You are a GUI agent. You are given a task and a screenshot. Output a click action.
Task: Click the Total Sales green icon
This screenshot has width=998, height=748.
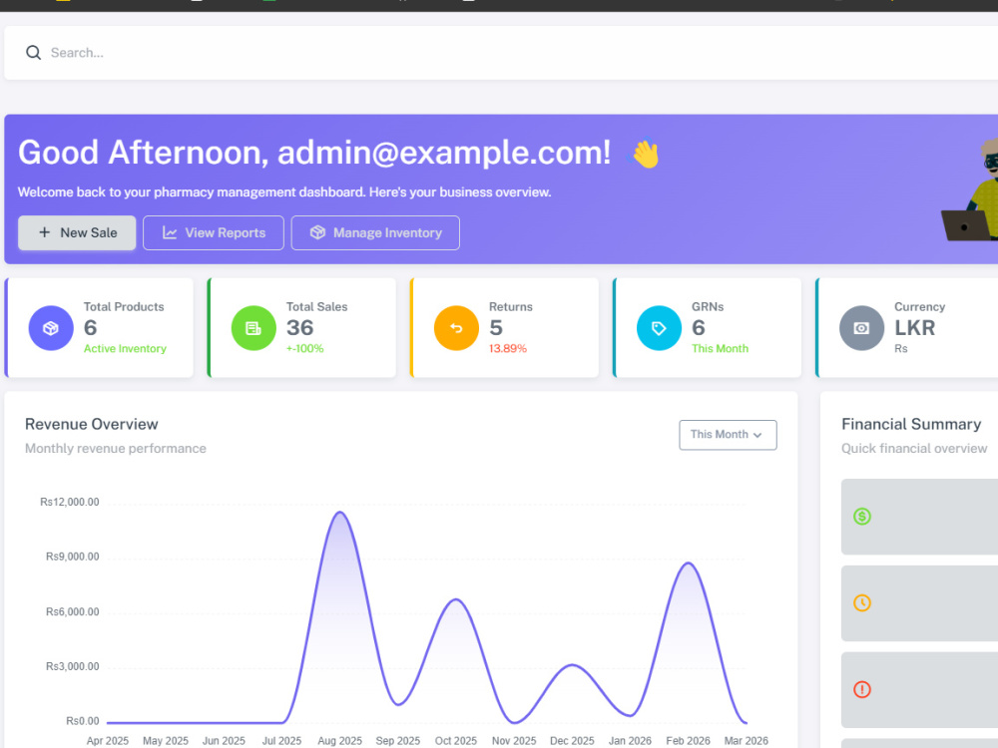[253, 328]
